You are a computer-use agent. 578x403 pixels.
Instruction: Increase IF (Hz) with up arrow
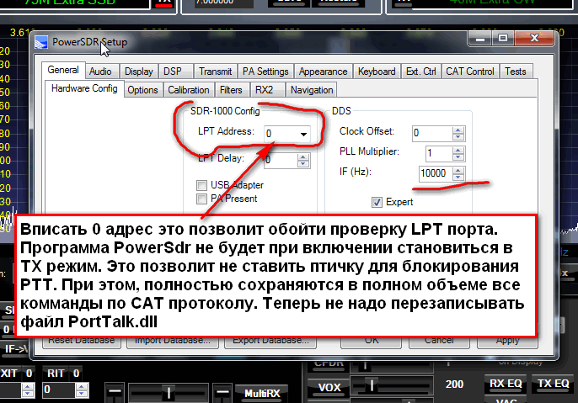(x=458, y=171)
